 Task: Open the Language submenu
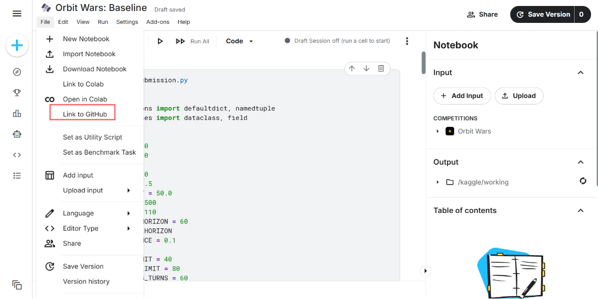(90, 213)
